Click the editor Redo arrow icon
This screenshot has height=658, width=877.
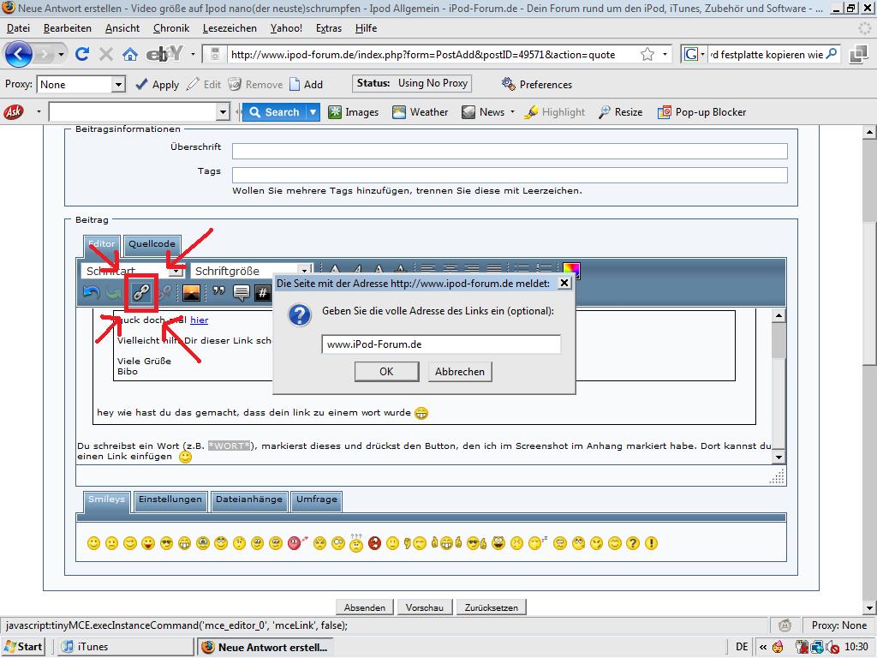(x=114, y=292)
